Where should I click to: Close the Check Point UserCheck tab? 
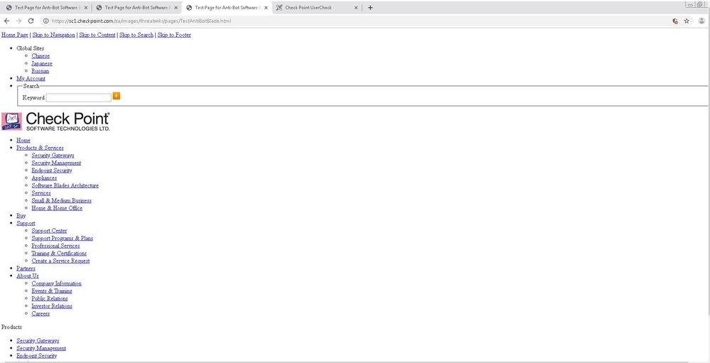356,8
